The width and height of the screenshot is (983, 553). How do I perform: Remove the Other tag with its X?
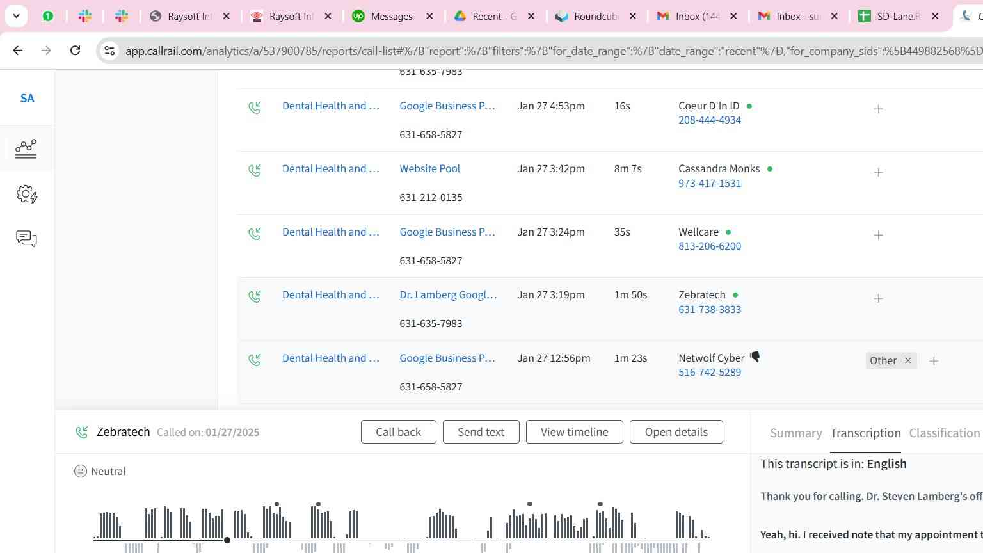pos(907,361)
